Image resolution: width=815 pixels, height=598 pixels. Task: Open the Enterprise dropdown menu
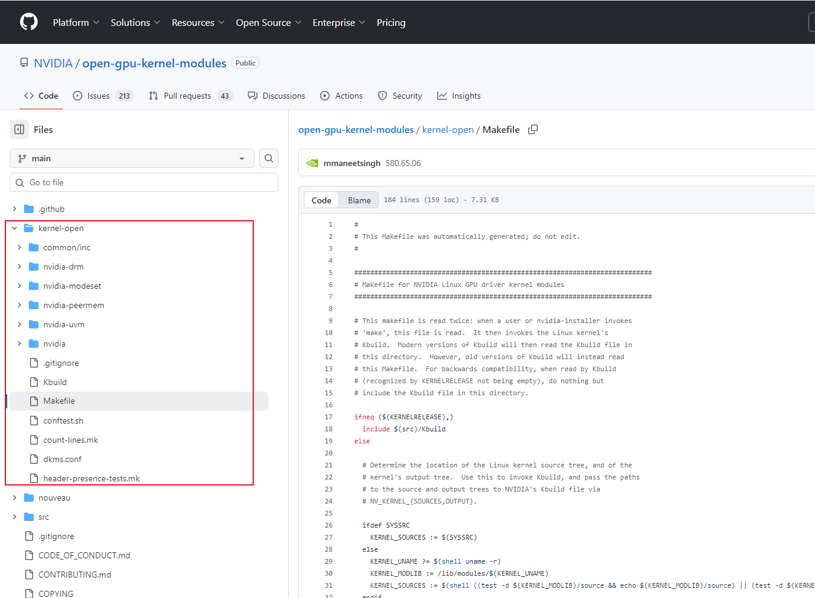tap(339, 22)
